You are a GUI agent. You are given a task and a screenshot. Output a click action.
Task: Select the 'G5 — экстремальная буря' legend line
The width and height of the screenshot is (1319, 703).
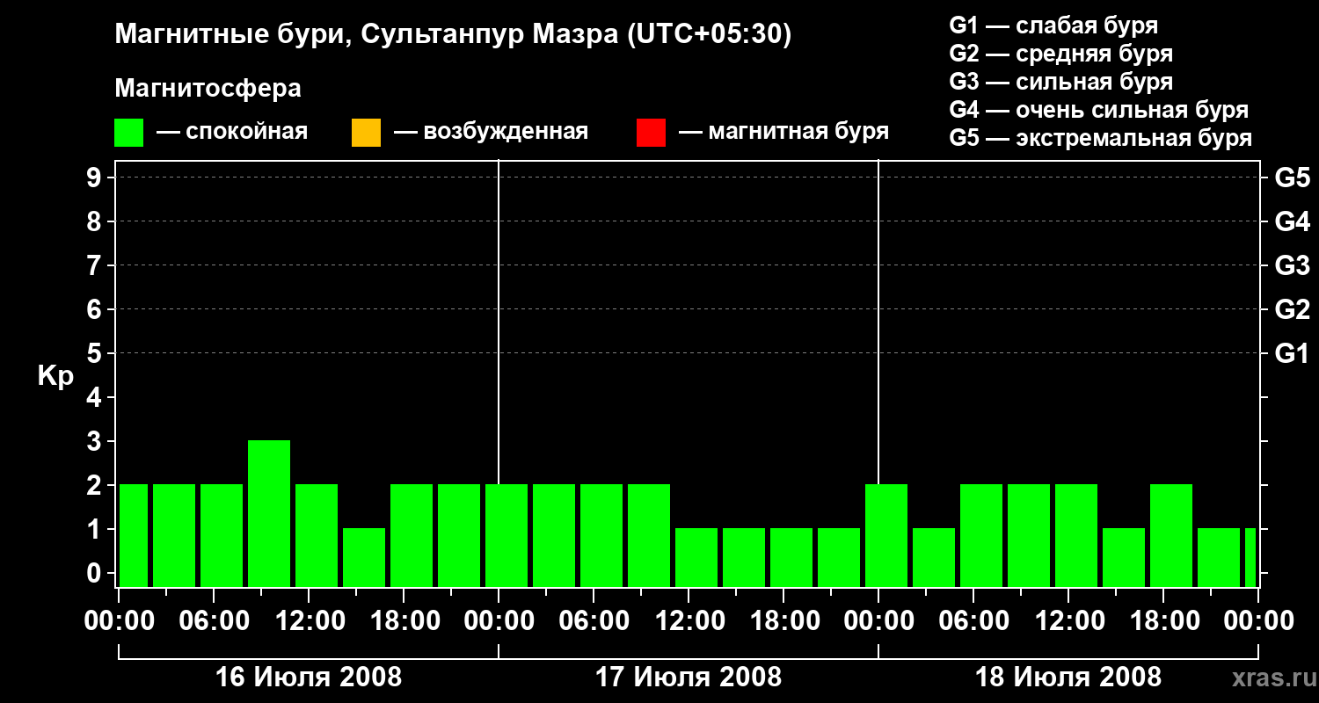(x=1101, y=138)
